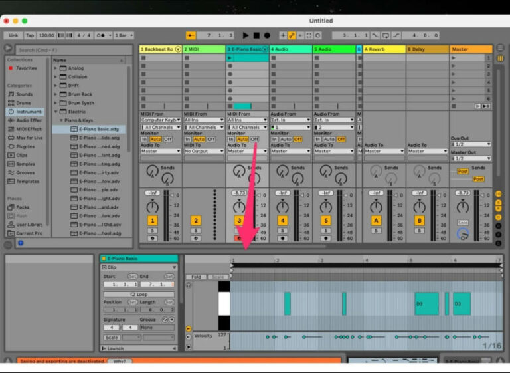Click the Capture MIDI icon
Screen dimensions: 510x373
tap(309, 35)
